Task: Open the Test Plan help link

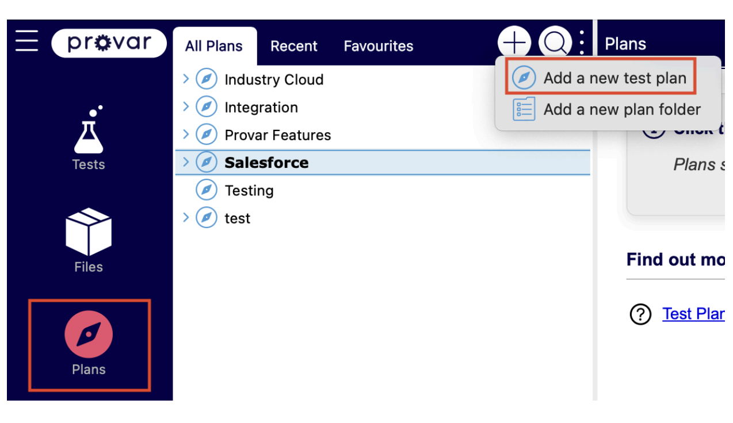Action: click(x=693, y=314)
